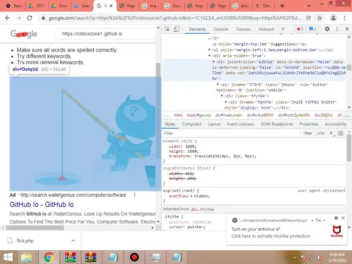
Task: Open the GitHub Io - GitHub Io ad link
Action: (x=42, y=205)
